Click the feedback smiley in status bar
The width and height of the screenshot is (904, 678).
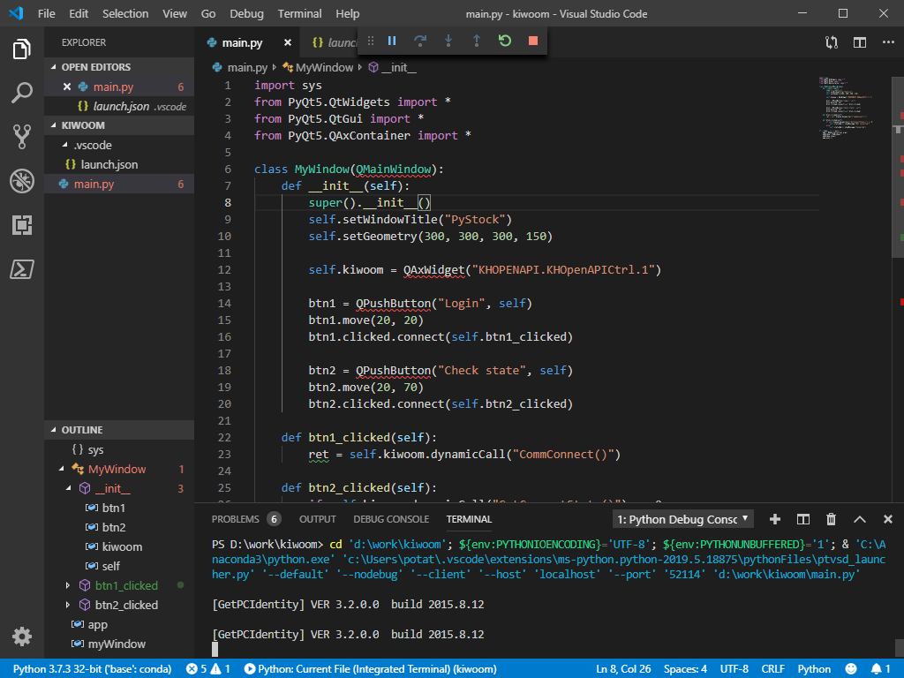(x=851, y=669)
